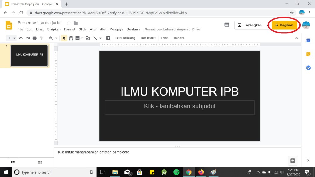Open the zoom dropdown arrow
The image size is (315, 177).
point(56,38)
